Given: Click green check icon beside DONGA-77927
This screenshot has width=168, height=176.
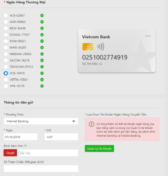Looking at the screenshot, I should click(42, 35).
